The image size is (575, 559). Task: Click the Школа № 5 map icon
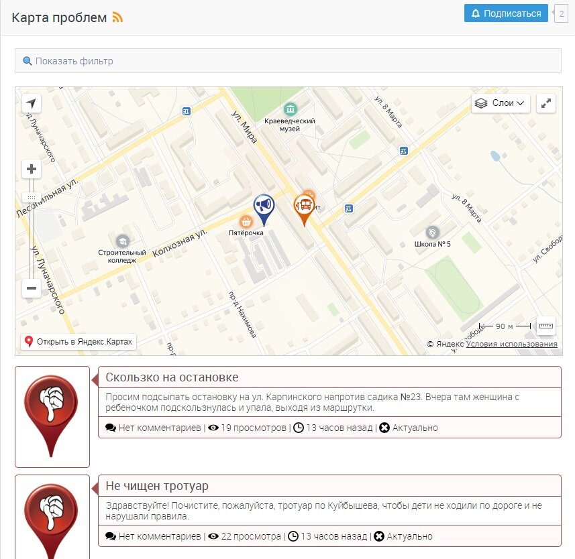pos(432,232)
